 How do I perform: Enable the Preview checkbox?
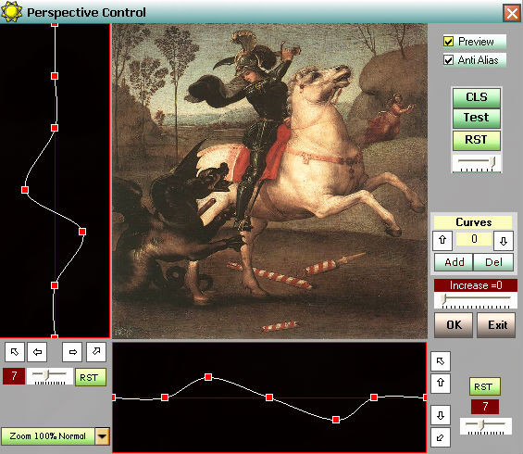[448, 42]
